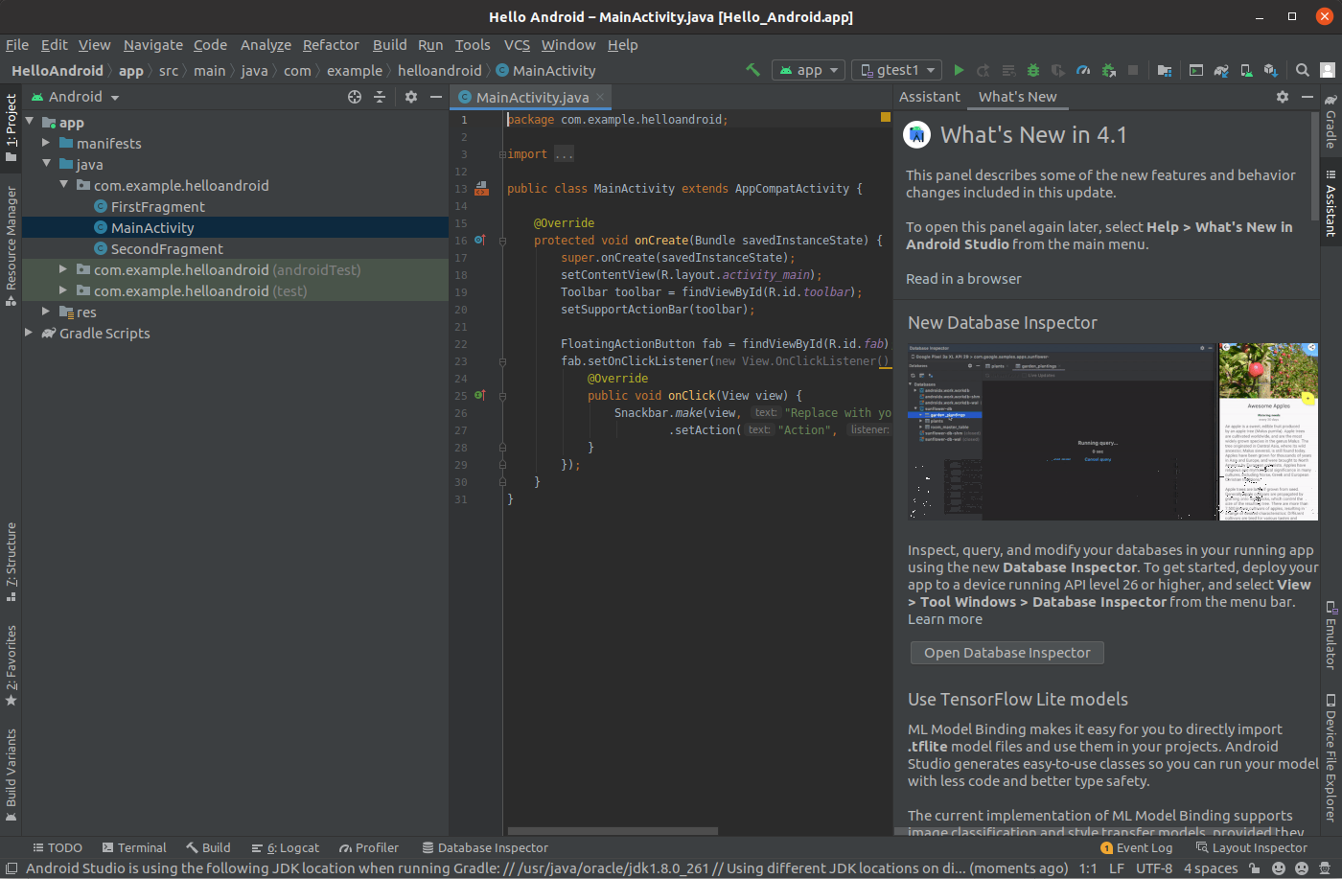Toggle the Gradle side panel
Image resolution: width=1342 pixels, height=879 pixels.
1330,121
